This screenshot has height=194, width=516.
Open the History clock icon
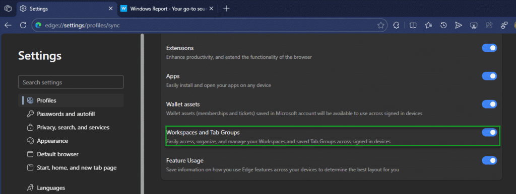(x=443, y=25)
